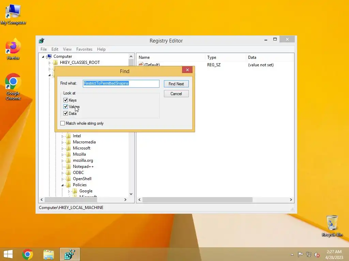
Task: Click the tree pane scroll left arrow
Action: point(42,200)
